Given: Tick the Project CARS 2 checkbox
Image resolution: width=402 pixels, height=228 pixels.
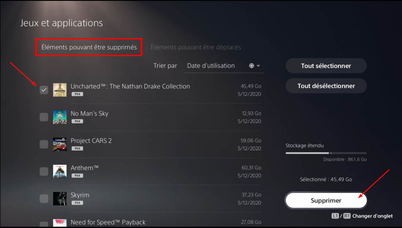Looking at the screenshot, I should [44, 144].
